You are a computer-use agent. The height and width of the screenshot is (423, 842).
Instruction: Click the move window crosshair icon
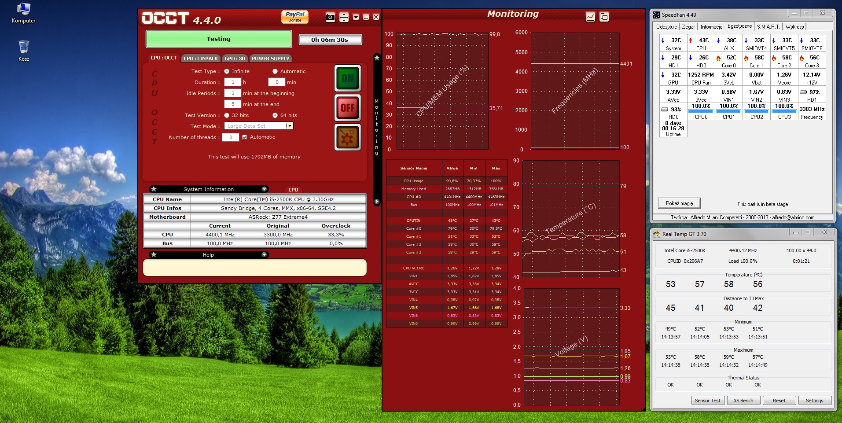(344, 17)
